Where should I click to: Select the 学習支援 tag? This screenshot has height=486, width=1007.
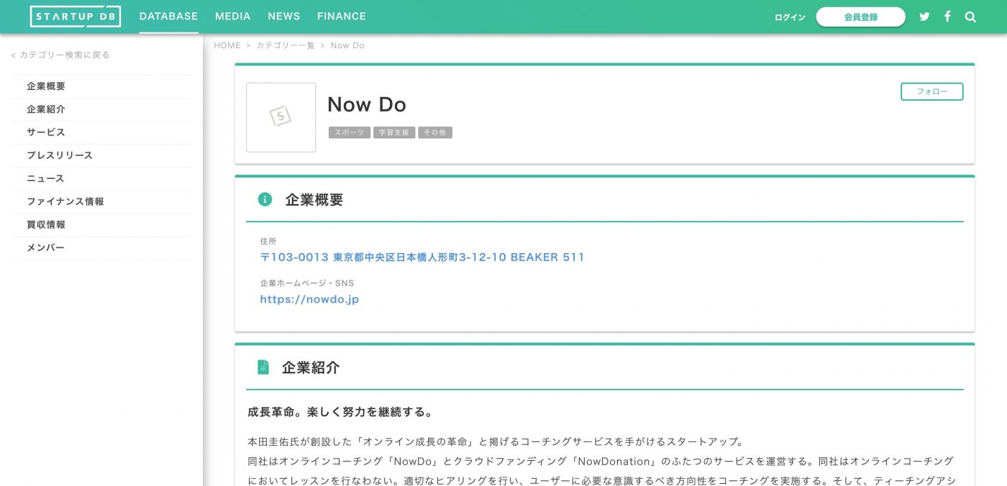click(x=394, y=132)
